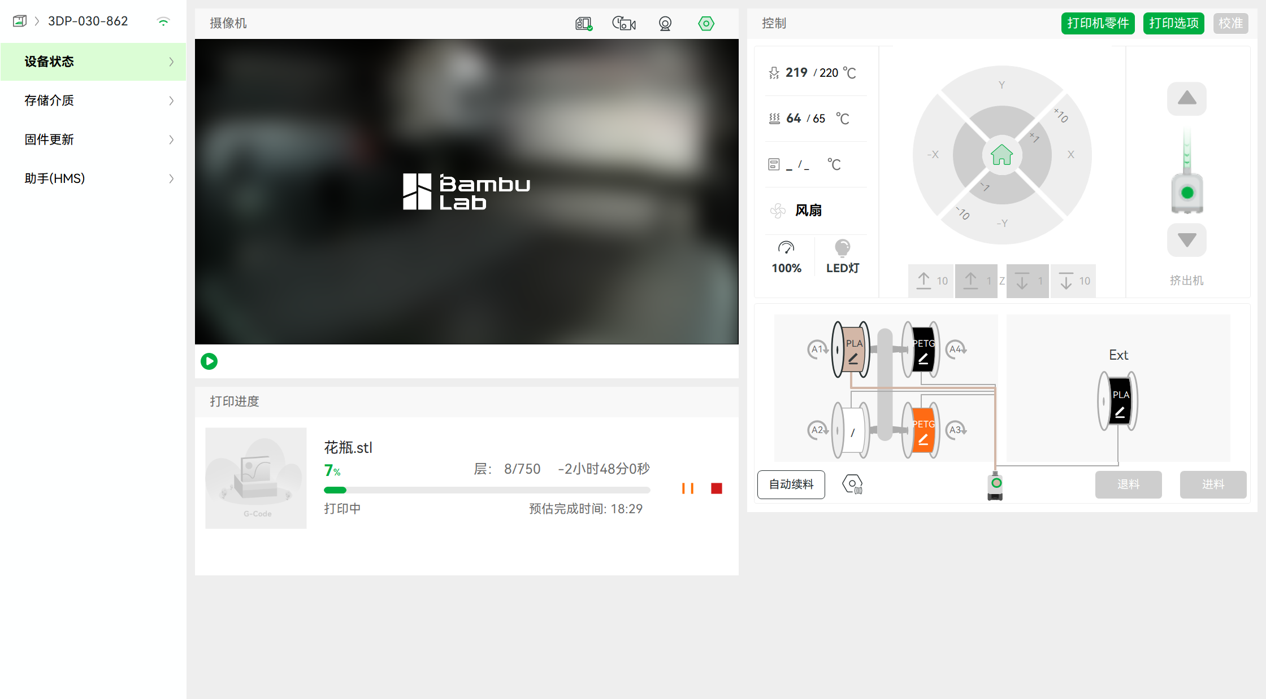
Task: Play the camera live stream
Action: 209,361
